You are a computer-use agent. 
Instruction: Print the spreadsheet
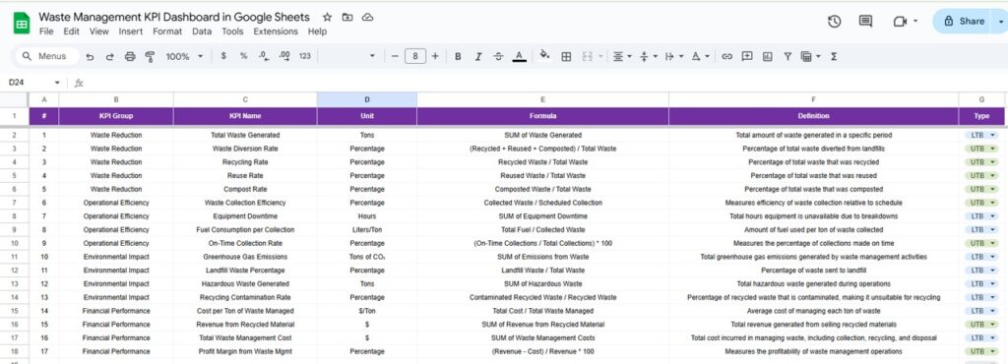(130, 56)
